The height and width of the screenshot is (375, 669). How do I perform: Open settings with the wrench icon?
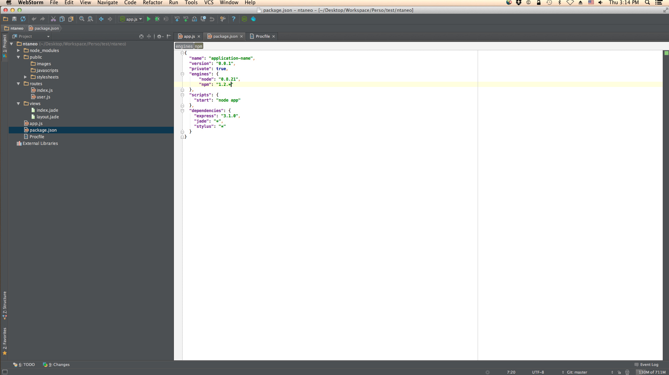pyautogui.click(x=223, y=19)
